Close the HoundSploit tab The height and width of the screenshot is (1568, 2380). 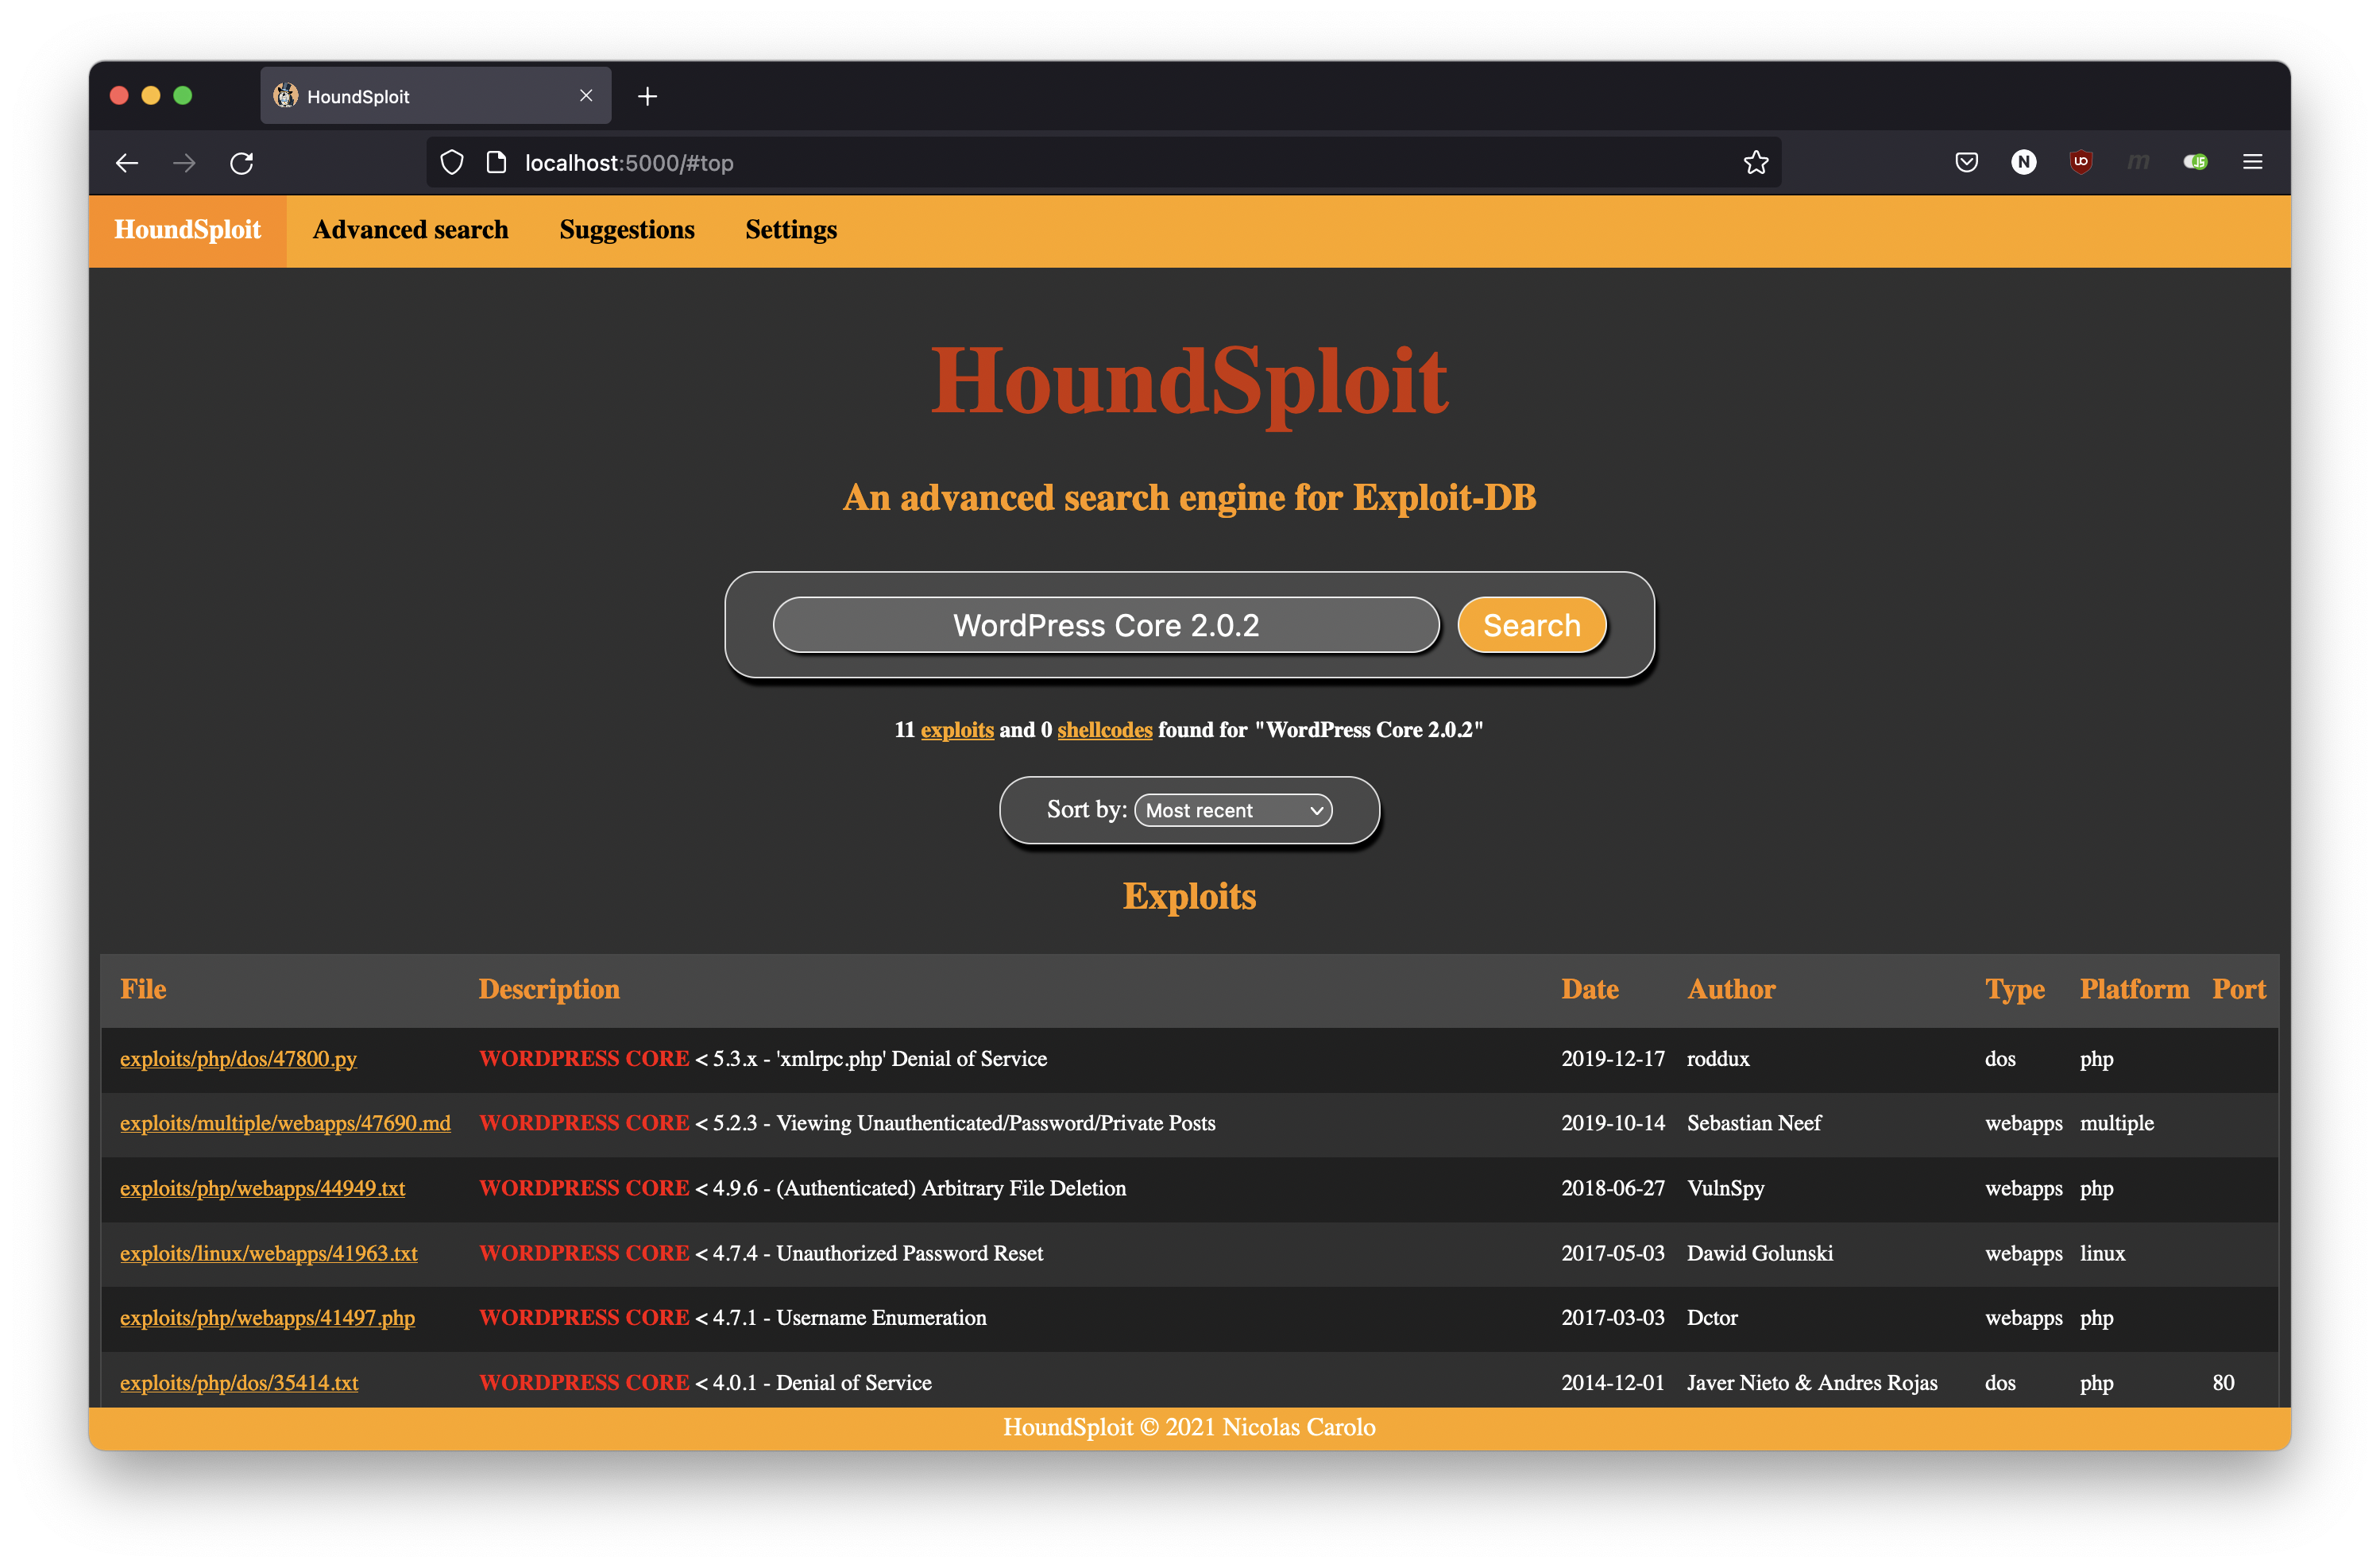(586, 96)
